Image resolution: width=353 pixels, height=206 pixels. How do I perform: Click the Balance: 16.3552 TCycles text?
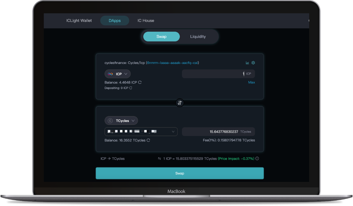point(125,141)
